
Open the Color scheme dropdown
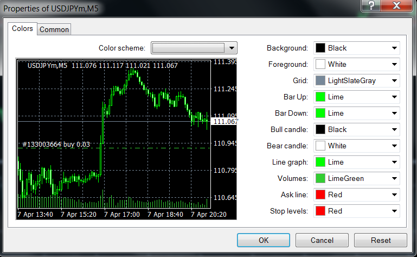[x=232, y=48]
